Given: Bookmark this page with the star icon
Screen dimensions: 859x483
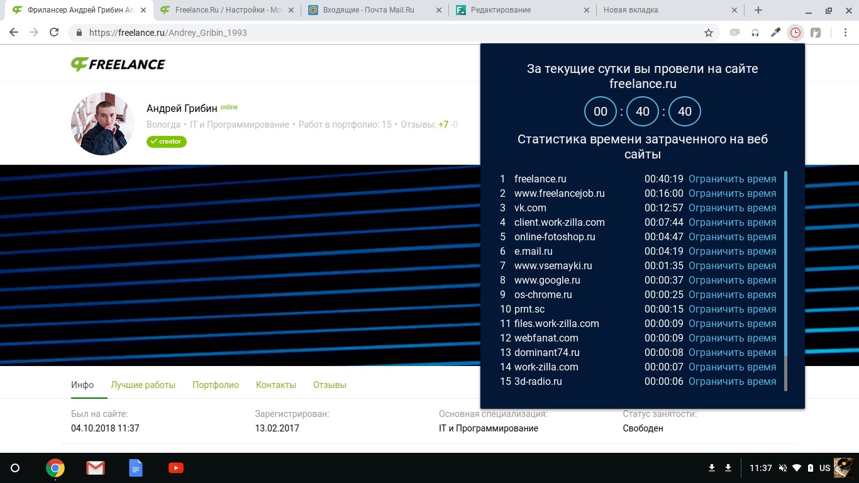Looking at the screenshot, I should click(709, 33).
